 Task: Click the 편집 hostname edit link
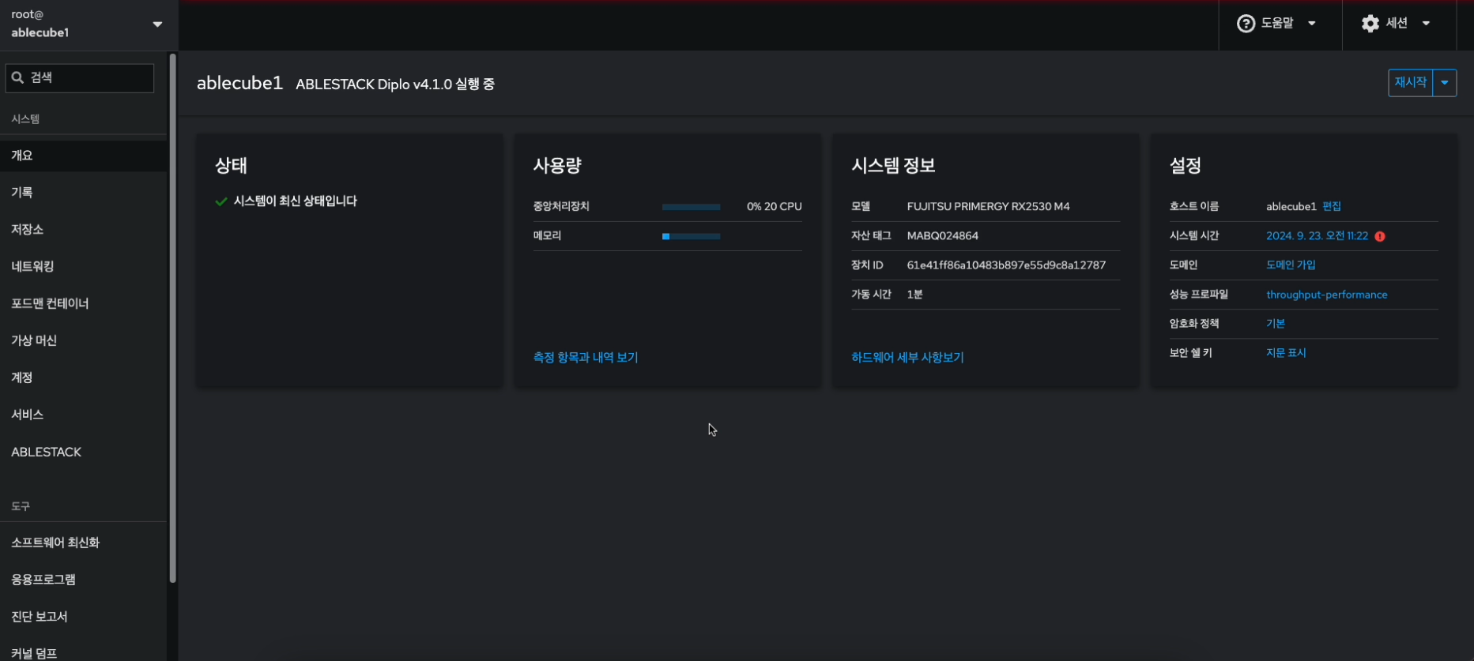pos(1332,206)
